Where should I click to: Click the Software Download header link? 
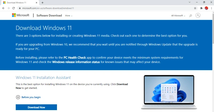coord(49,15)
